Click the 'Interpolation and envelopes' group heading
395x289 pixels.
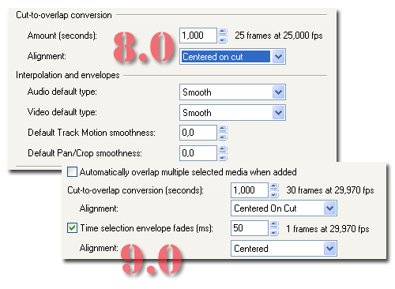pos(68,75)
